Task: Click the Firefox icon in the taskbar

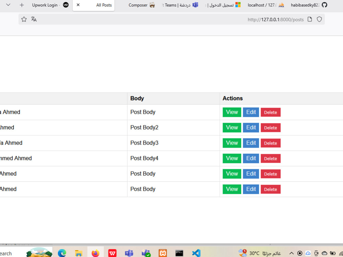Action: [x=95, y=253]
